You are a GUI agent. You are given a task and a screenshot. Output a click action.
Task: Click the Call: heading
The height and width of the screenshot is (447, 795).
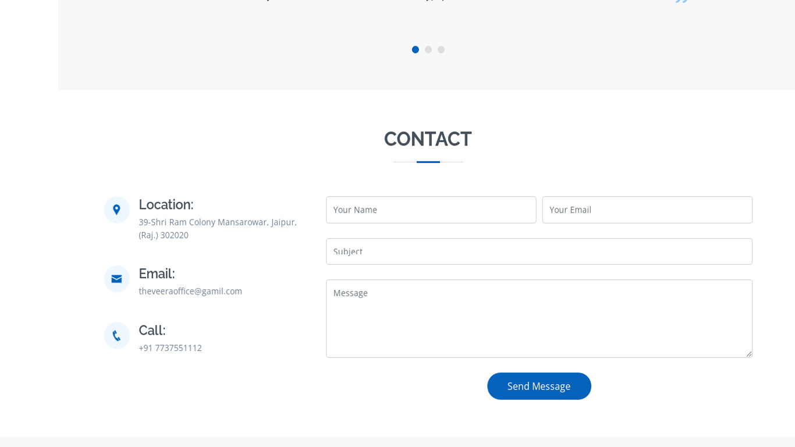tap(152, 331)
